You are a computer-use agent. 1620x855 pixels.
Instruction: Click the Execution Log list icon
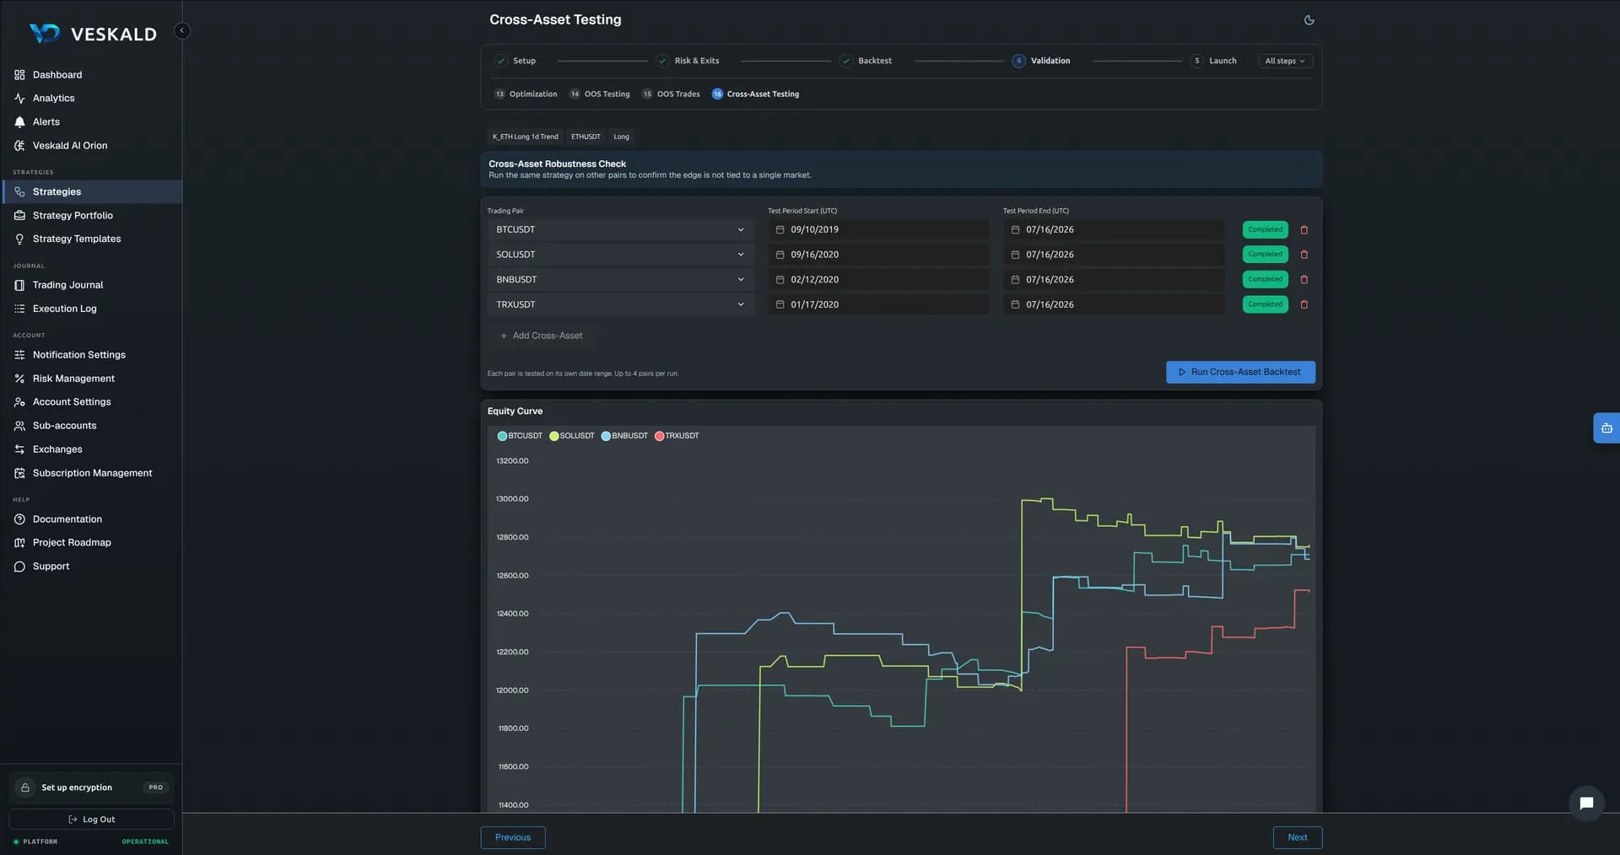[x=19, y=309]
